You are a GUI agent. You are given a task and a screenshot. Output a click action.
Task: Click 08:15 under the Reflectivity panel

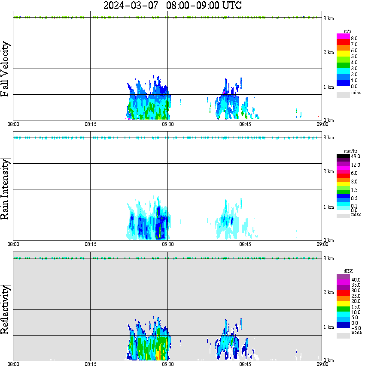pyautogui.click(x=90, y=364)
